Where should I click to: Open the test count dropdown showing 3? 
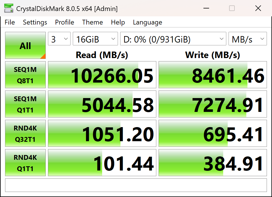pos(59,39)
